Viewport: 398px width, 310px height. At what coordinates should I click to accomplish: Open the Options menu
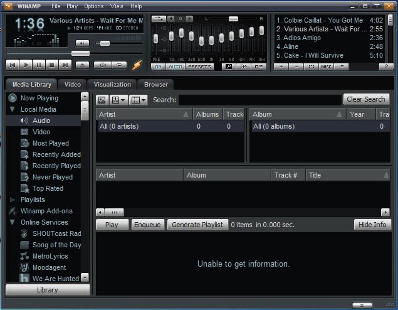pos(94,6)
